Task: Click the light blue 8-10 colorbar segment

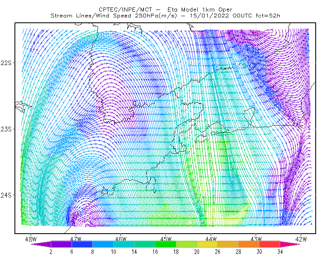Action: click(x=103, y=244)
